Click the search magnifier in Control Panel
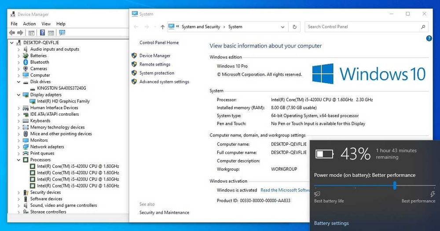The height and width of the screenshot is (231, 440). pos(423,27)
